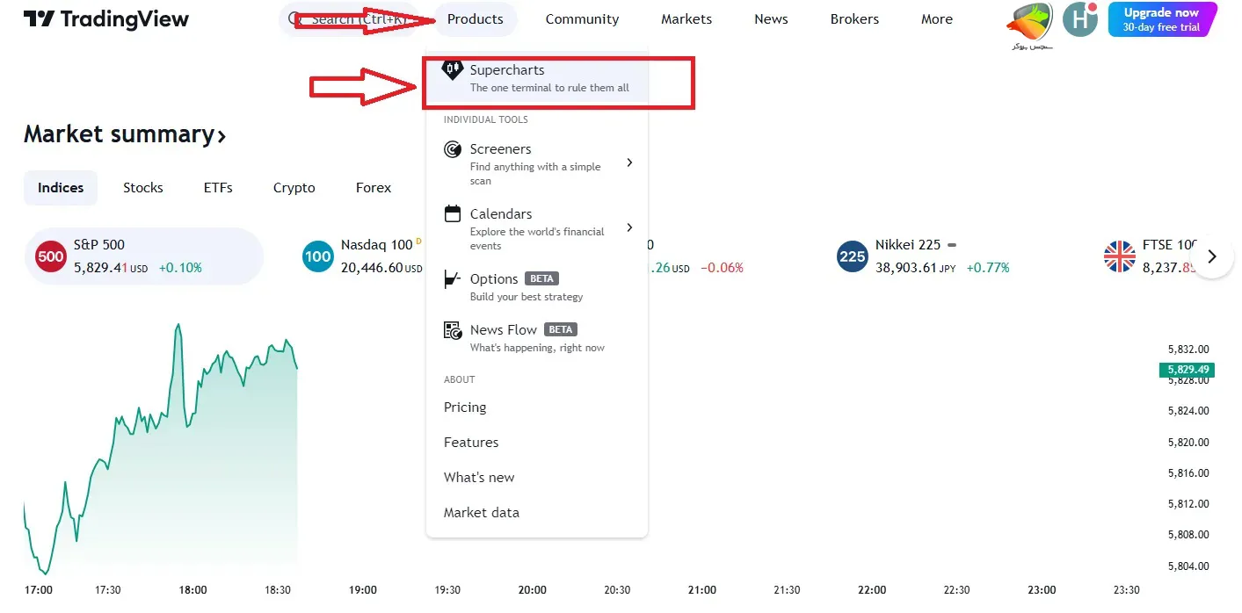Select the Stocks tab
Image resolution: width=1242 pixels, height=613 pixels.
tap(143, 188)
